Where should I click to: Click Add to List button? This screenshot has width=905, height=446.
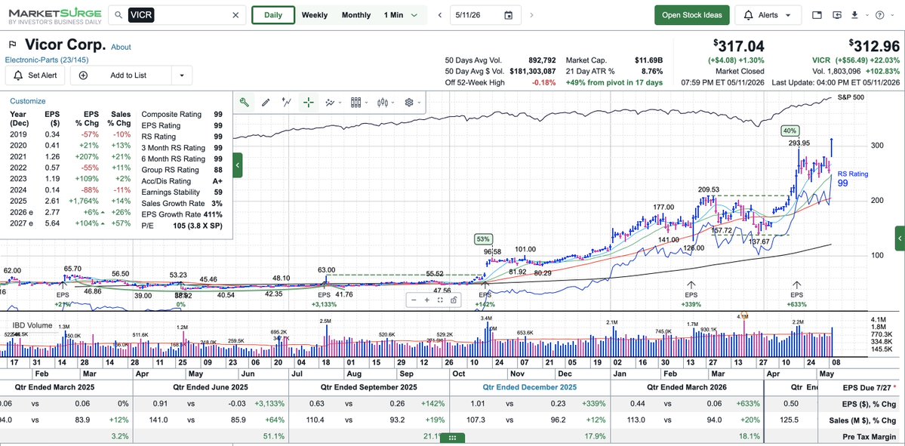tap(121, 75)
